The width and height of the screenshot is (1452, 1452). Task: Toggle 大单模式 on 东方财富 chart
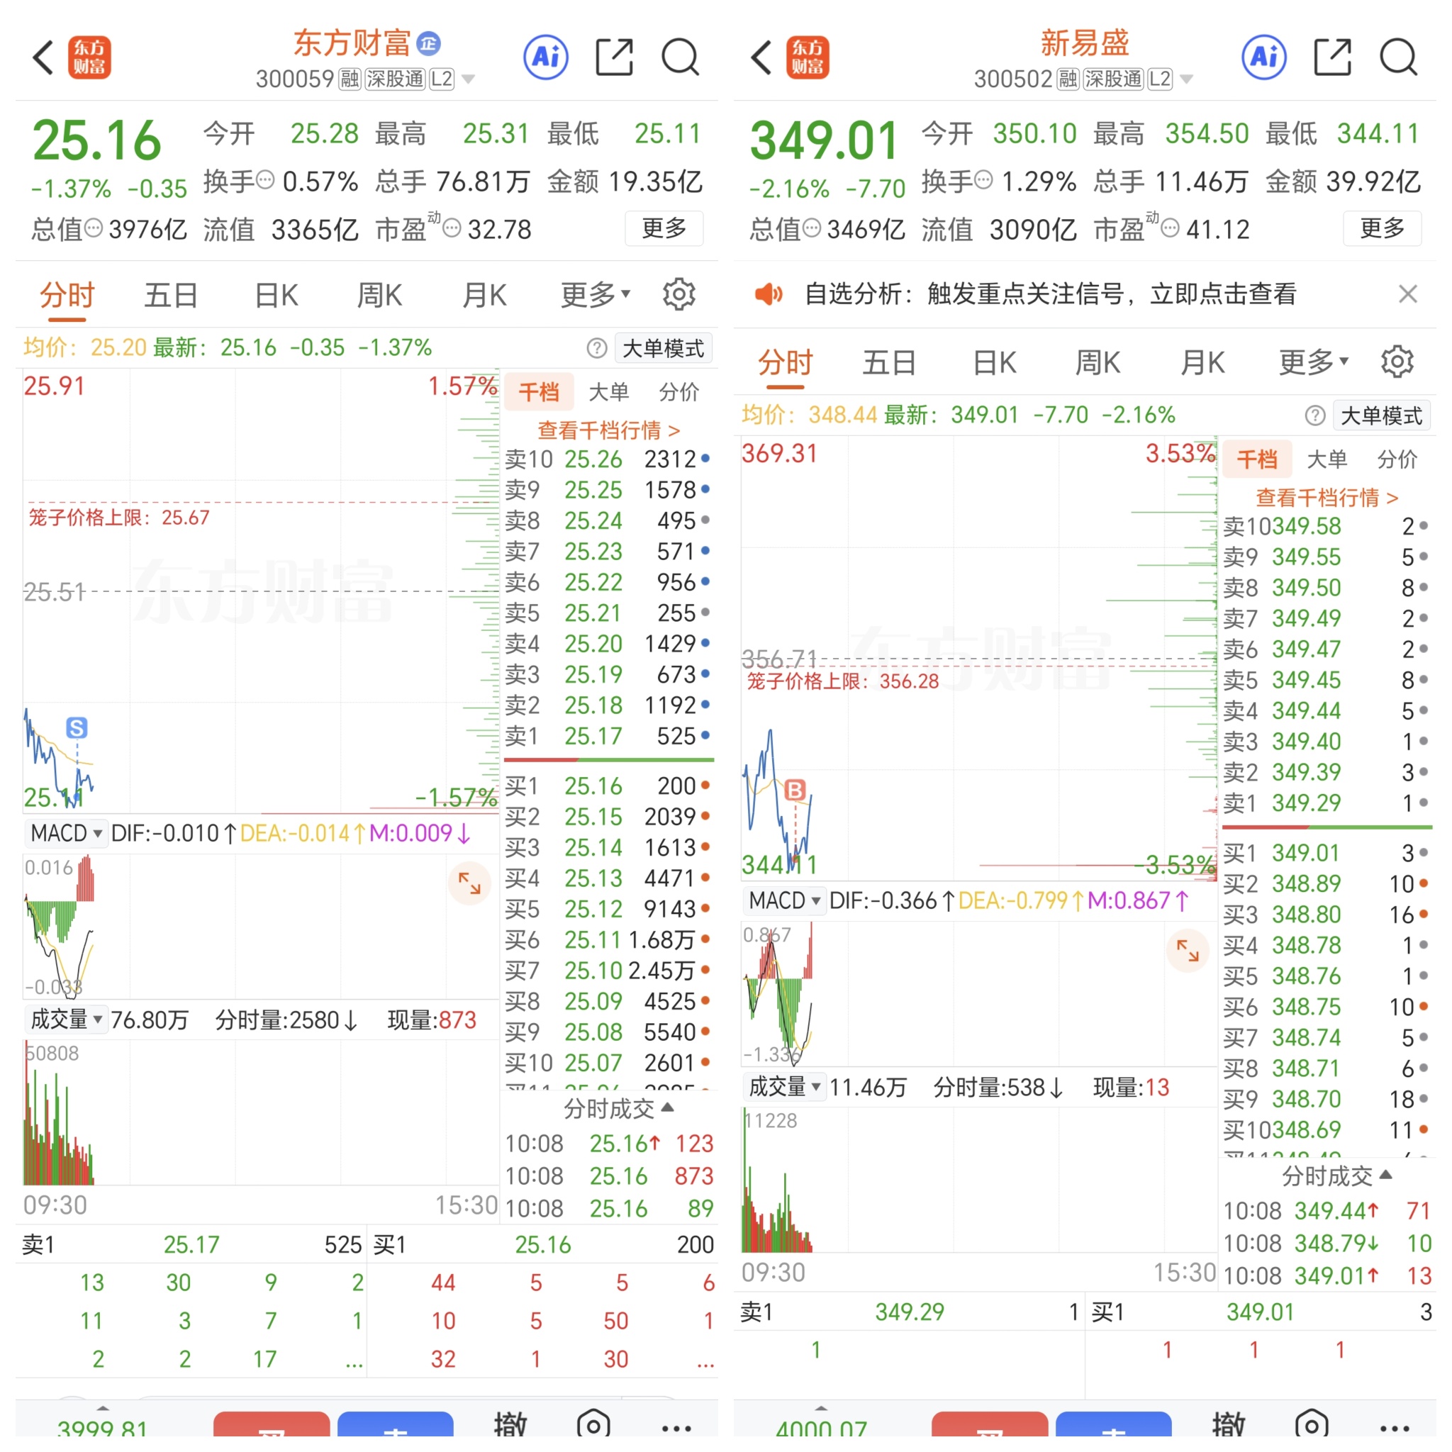tap(663, 348)
